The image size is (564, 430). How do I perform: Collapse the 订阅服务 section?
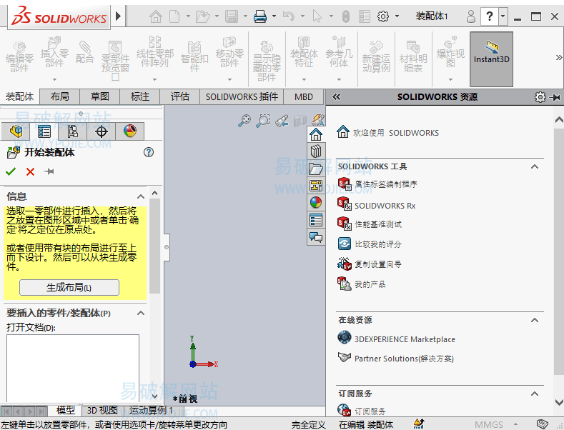click(535, 394)
